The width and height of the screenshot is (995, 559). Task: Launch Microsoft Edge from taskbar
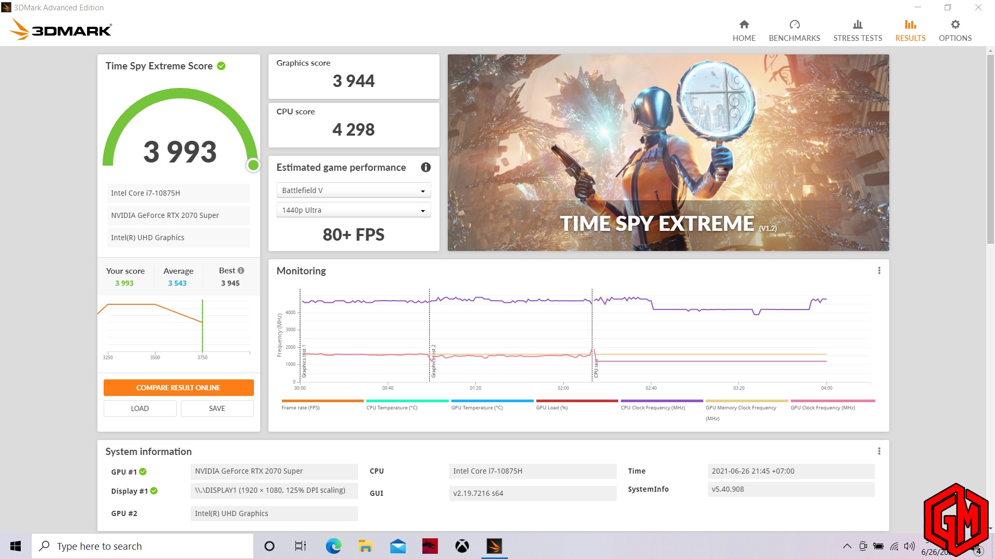(x=333, y=546)
